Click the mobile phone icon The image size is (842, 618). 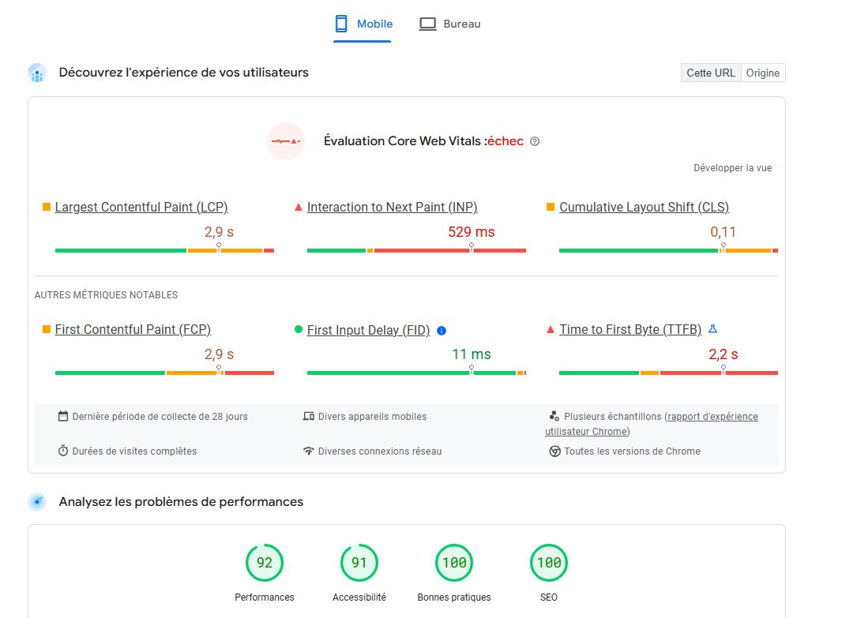tap(341, 24)
